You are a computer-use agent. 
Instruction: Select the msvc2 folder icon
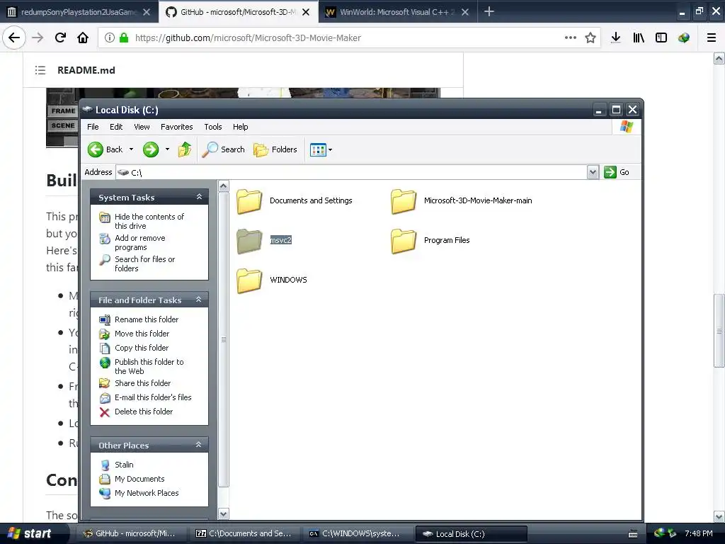pyautogui.click(x=249, y=241)
